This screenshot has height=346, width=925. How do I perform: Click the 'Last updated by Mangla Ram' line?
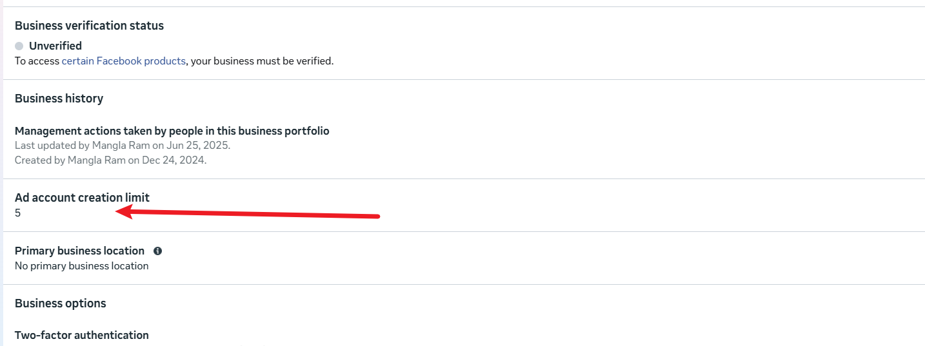pos(122,146)
